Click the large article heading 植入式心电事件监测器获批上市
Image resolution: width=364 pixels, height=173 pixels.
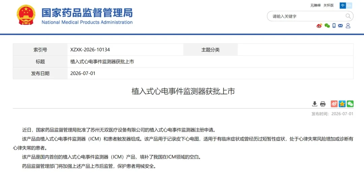coord(183,91)
